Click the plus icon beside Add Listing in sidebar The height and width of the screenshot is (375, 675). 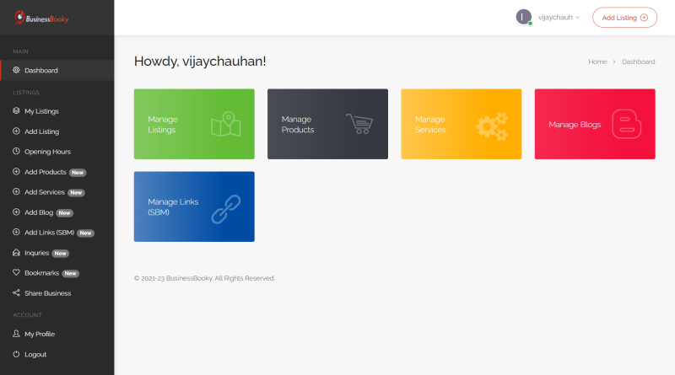point(16,131)
